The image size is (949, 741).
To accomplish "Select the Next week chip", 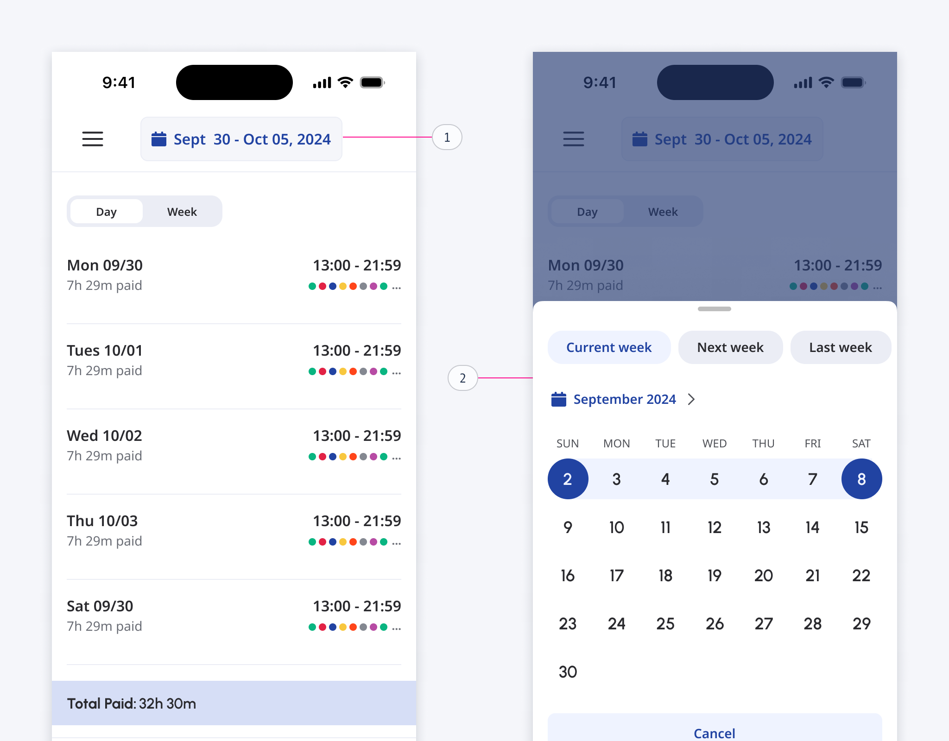I will (x=730, y=347).
